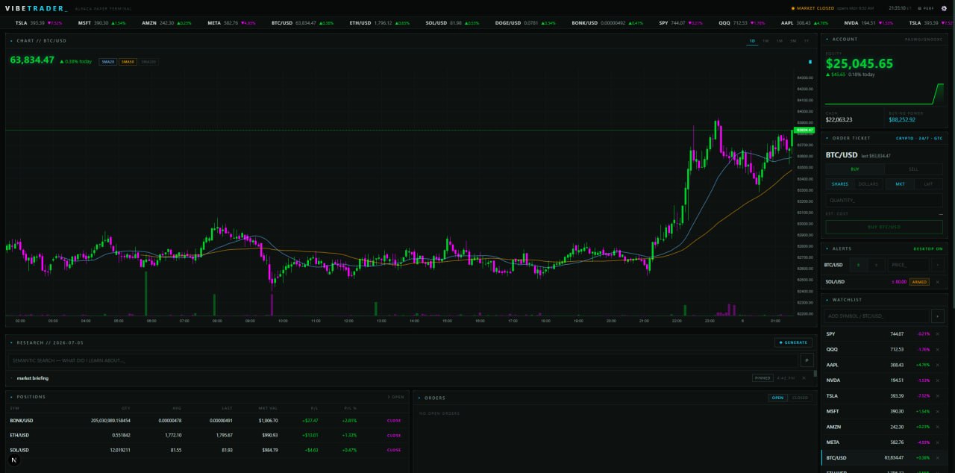Click the green price label on chart axis
This screenshot has height=473, width=955.
805,130
